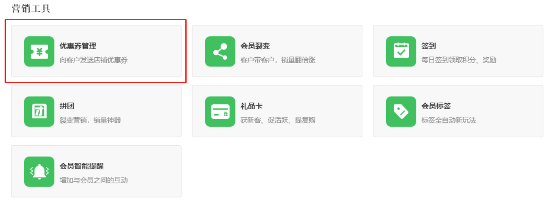Click the share-nodes icon for 会员裂变
This screenshot has width=556, height=210.
(220, 51)
